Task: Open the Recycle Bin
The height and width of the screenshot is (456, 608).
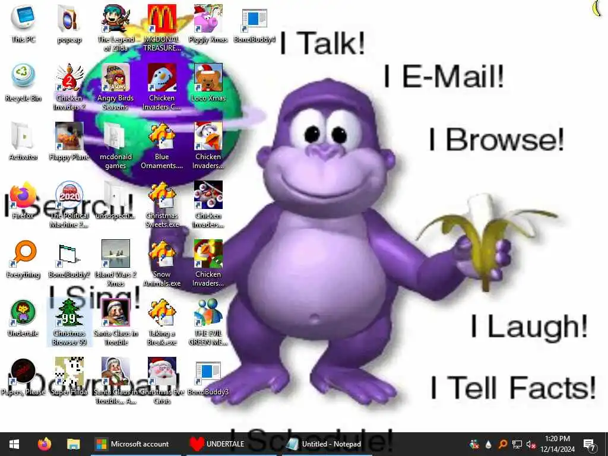Action: pos(23,83)
